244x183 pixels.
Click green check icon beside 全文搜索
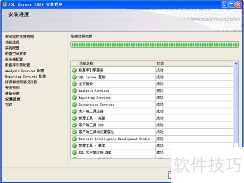[x=74, y=84]
